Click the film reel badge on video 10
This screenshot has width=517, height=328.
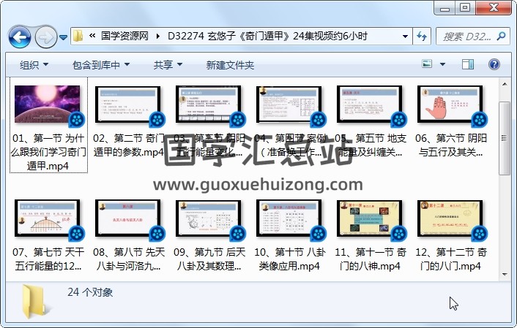318,234
